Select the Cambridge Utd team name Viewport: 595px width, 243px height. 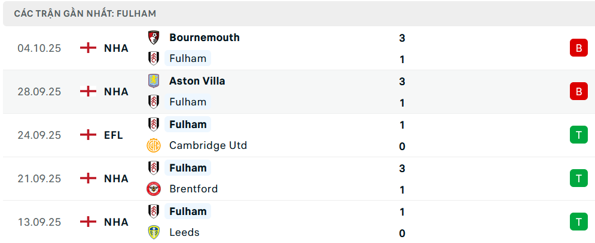coord(208,145)
